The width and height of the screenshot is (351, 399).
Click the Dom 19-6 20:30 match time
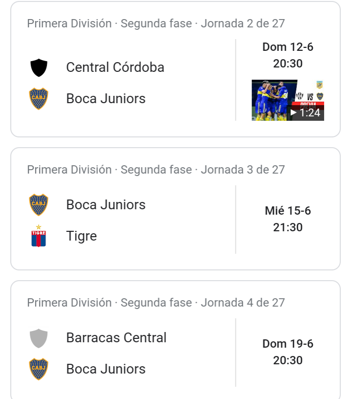(x=288, y=352)
